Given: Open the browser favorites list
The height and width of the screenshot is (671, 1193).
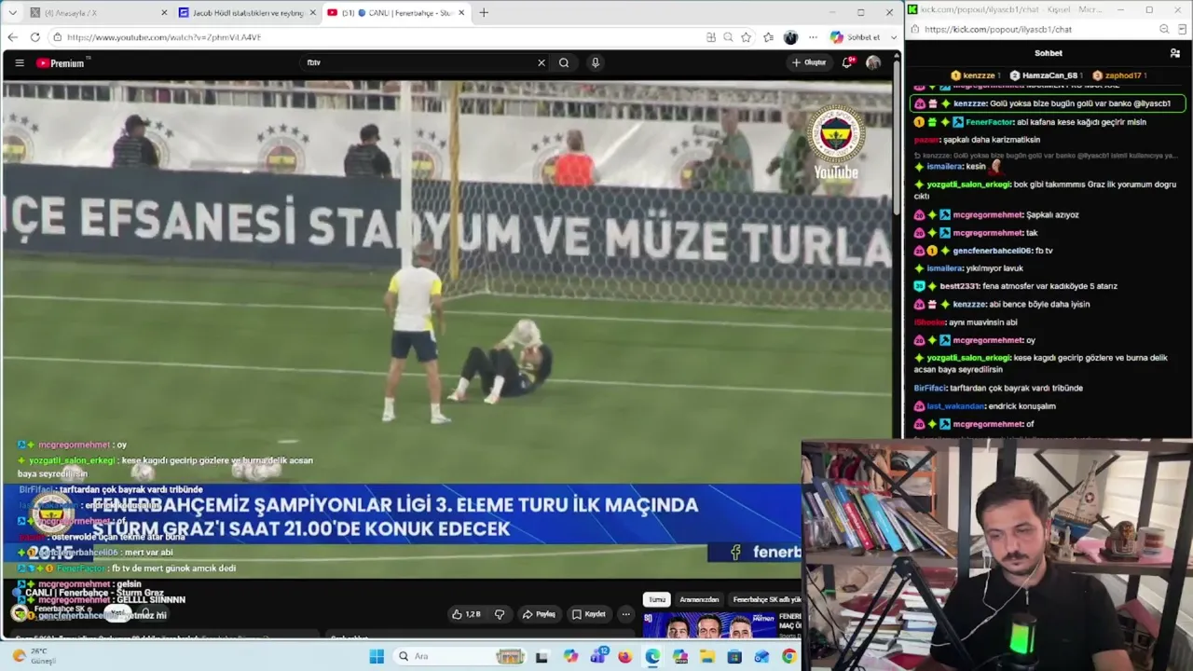Looking at the screenshot, I should 768,37.
